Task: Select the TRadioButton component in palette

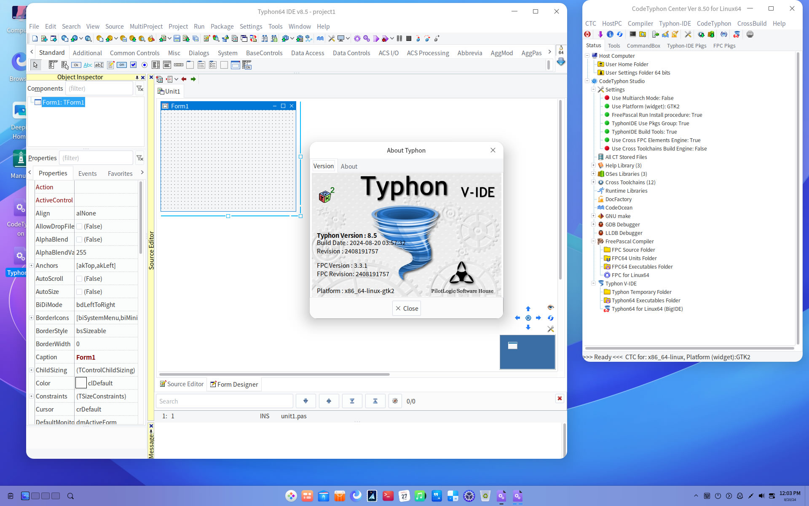Action: (x=145, y=65)
